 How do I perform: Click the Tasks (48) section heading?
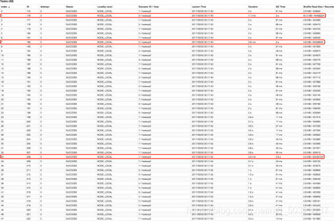[7, 1]
